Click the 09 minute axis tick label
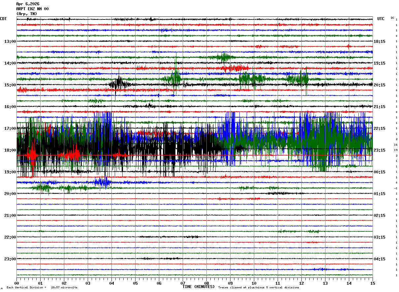 [x=230, y=283]
